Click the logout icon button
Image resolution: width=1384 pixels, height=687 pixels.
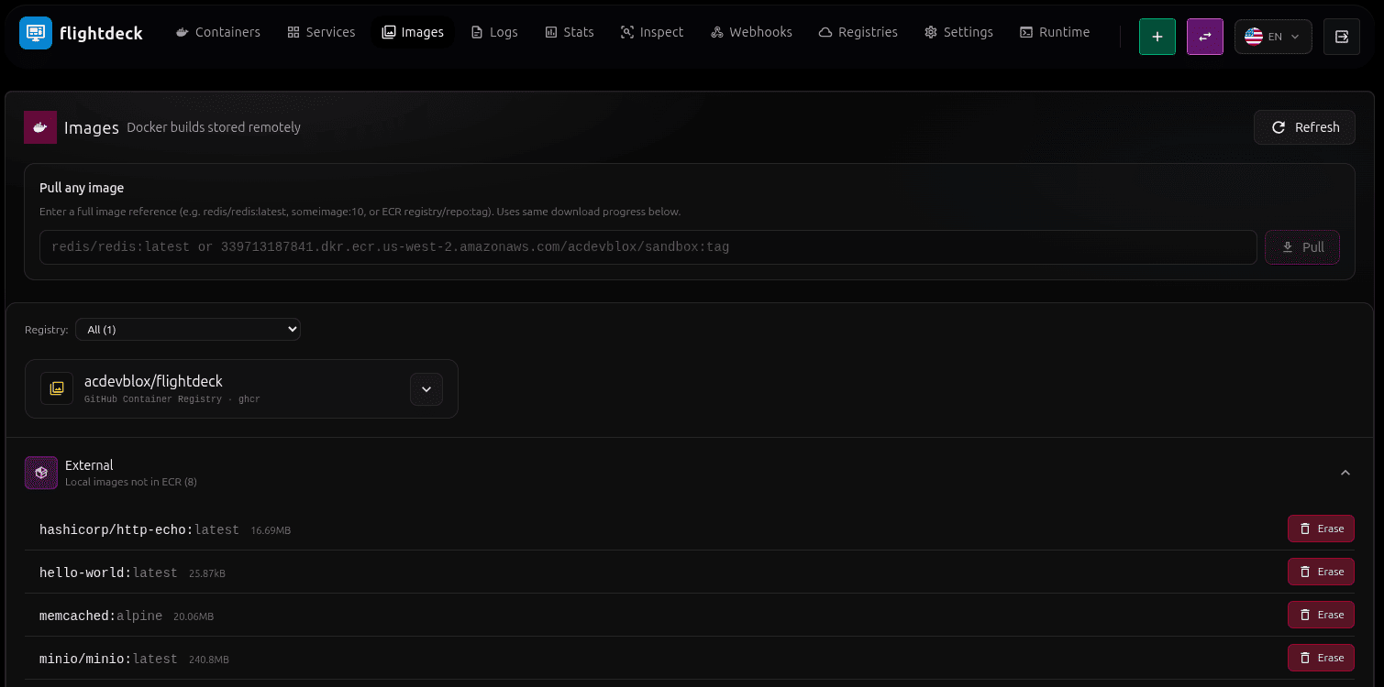[x=1342, y=37]
